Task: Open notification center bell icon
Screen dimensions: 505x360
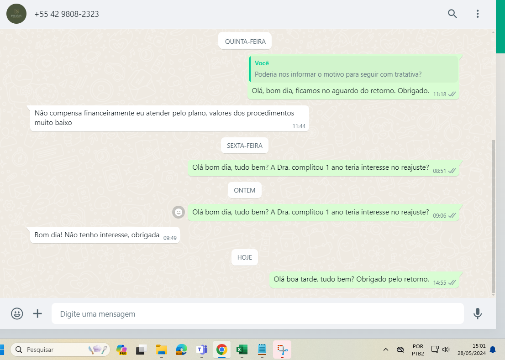Action: (x=493, y=350)
